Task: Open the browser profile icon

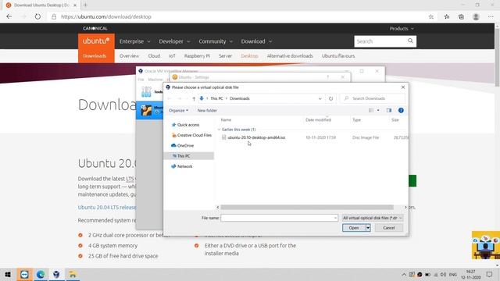Action: pyautogui.click(x=476, y=17)
